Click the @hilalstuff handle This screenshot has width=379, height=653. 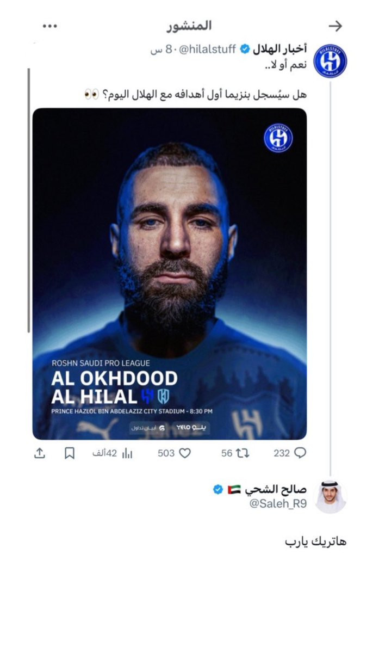point(208,50)
